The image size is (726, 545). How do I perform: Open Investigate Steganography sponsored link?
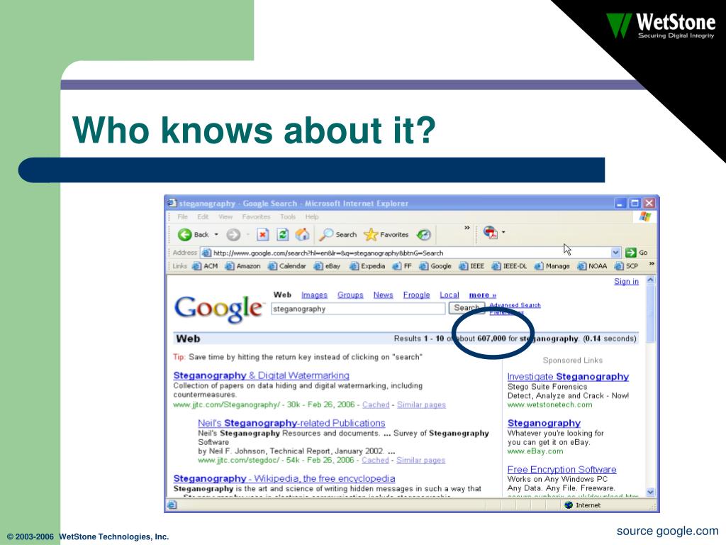pos(568,377)
